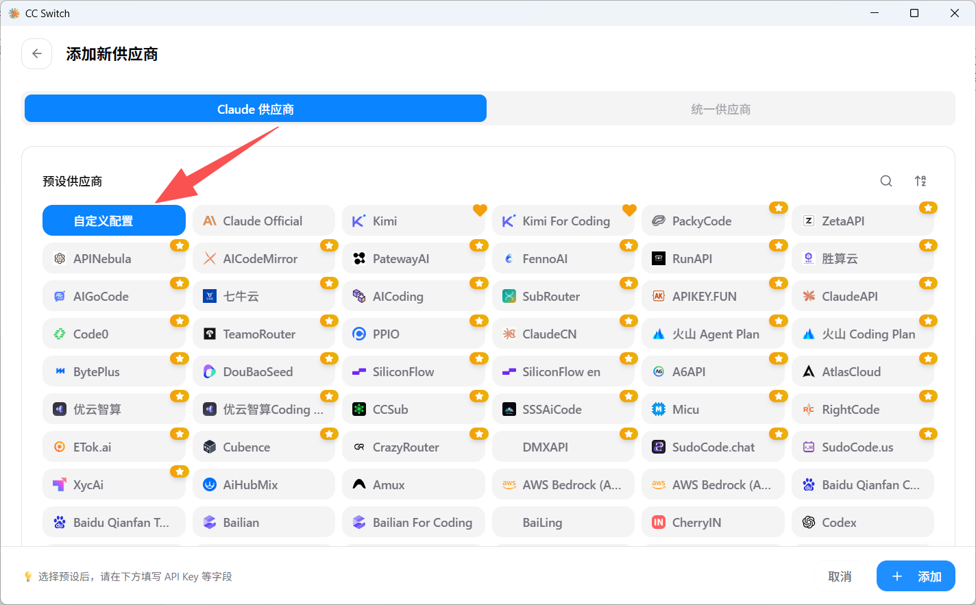Pick the Micu provider preset

pyautogui.click(x=713, y=409)
